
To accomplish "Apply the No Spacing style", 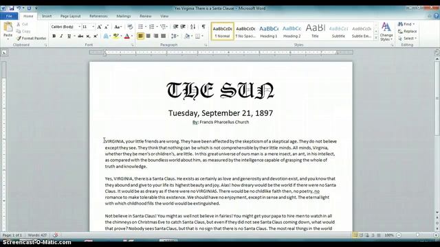I will pyautogui.click(x=245, y=32).
